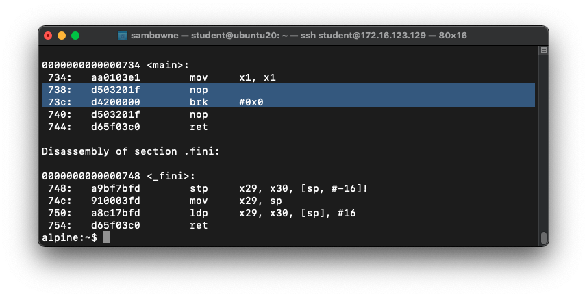The width and height of the screenshot is (587, 297).
Task: Click the folder proxy icon in title bar
Action: point(123,35)
